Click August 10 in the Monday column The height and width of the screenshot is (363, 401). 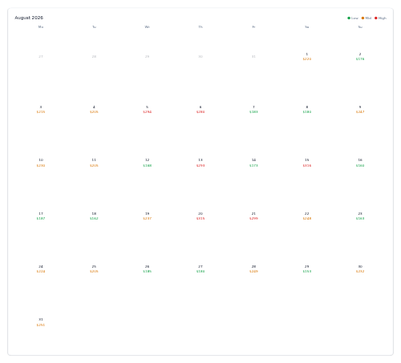41,163
